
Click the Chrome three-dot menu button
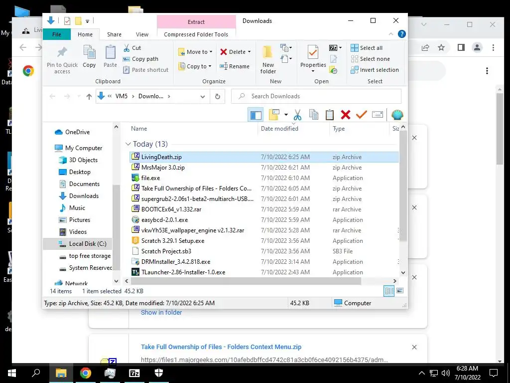(x=493, y=47)
